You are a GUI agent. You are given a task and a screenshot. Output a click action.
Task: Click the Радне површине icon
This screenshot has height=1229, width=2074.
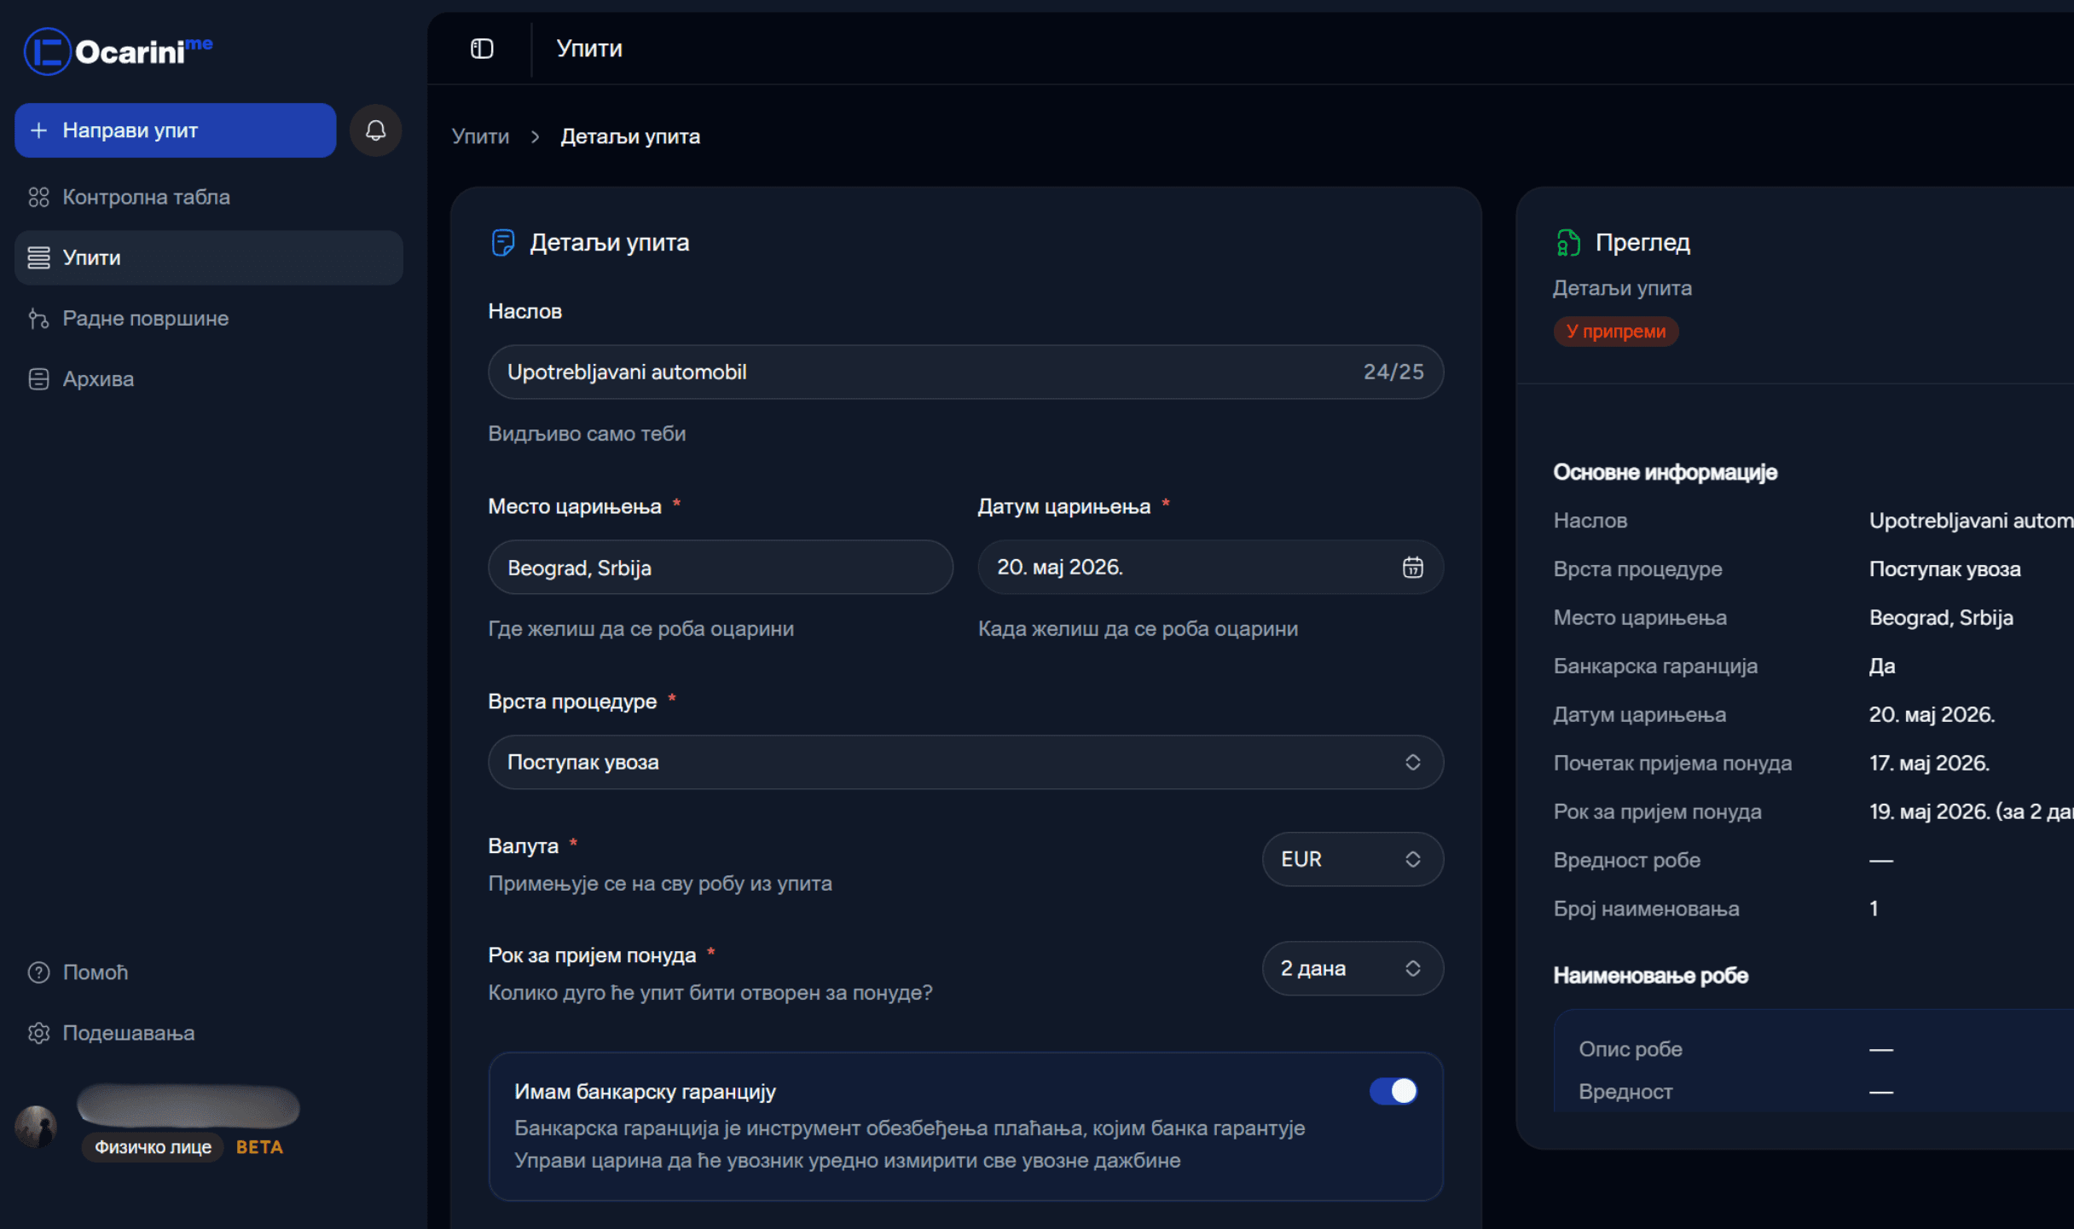click(x=38, y=318)
